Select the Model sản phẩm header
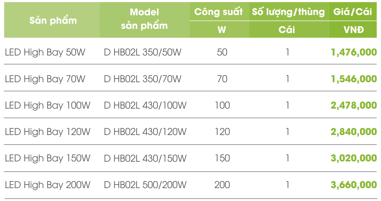 pyautogui.click(x=144, y=19)
